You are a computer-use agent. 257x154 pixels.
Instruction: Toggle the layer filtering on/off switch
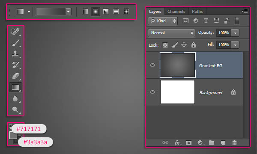click(237, 21)
